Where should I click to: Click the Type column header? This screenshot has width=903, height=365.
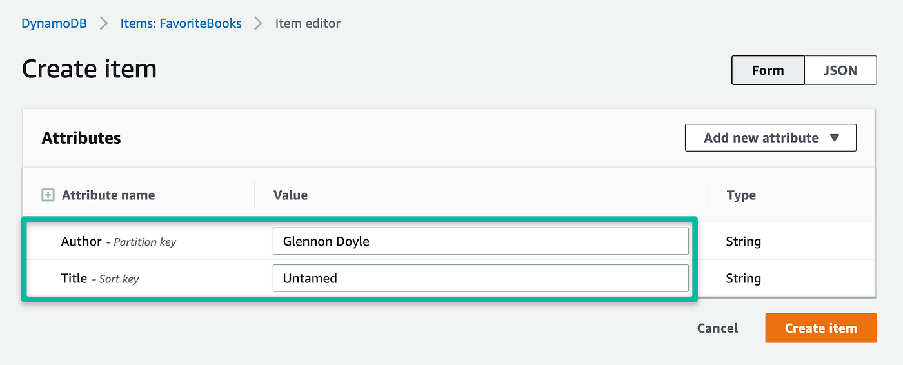(x=741, y=195)
